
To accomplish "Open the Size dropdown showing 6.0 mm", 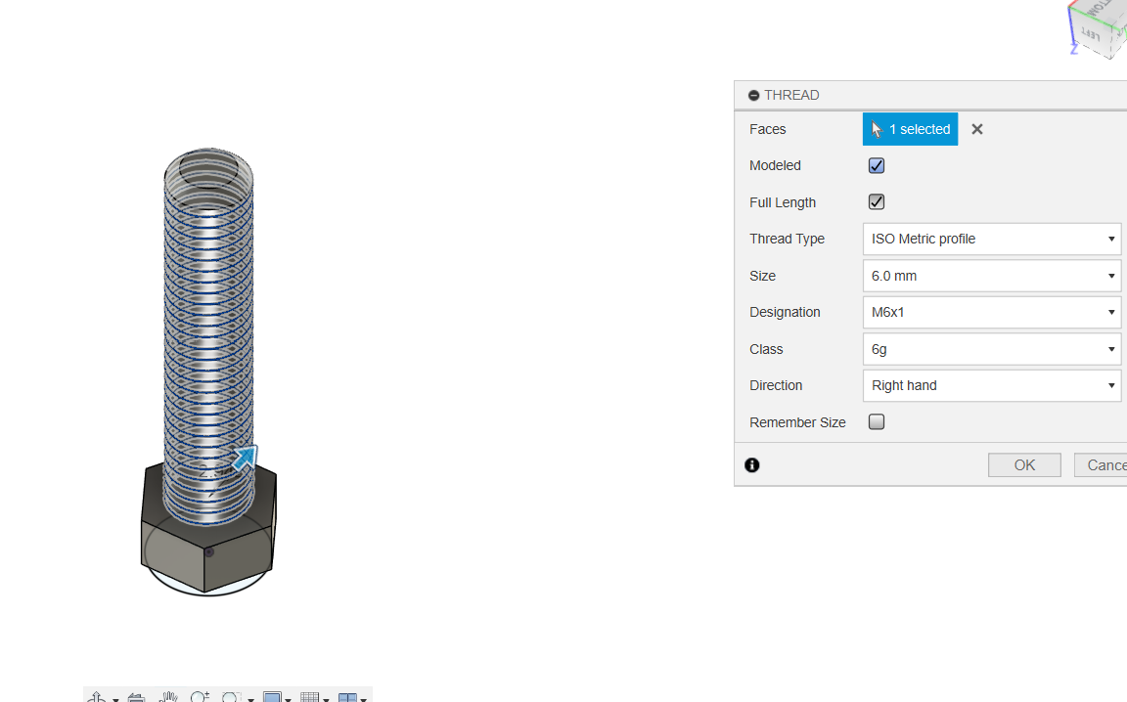I will [992, 276].
